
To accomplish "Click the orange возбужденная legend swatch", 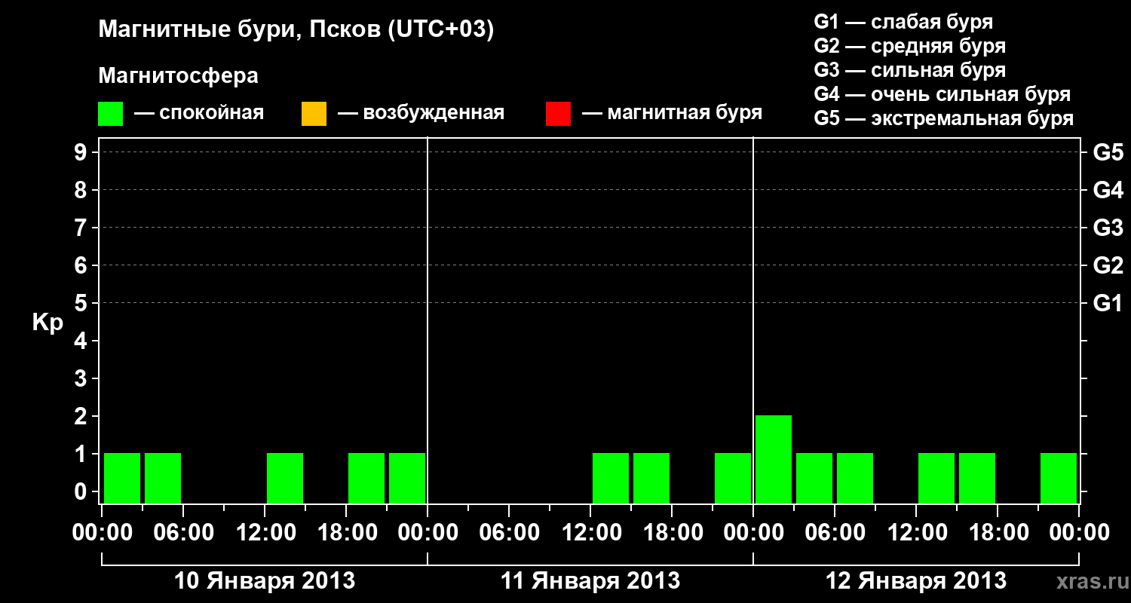I will point(314,114).
